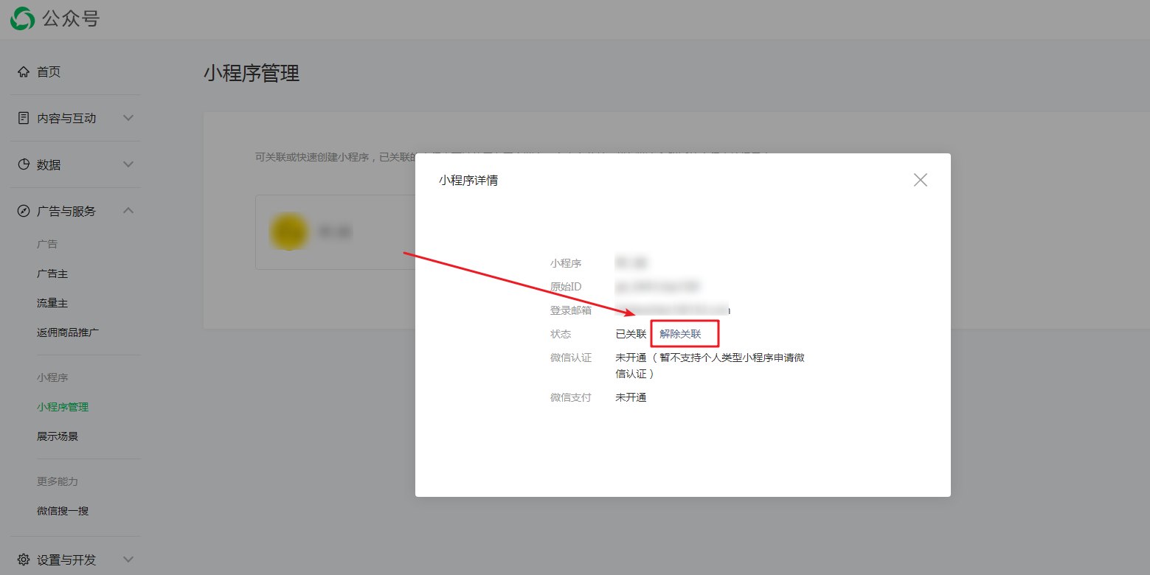Open 返佣商品推广 in the sidebar
The image size is (1150, 575).
(x=68, y=332)
